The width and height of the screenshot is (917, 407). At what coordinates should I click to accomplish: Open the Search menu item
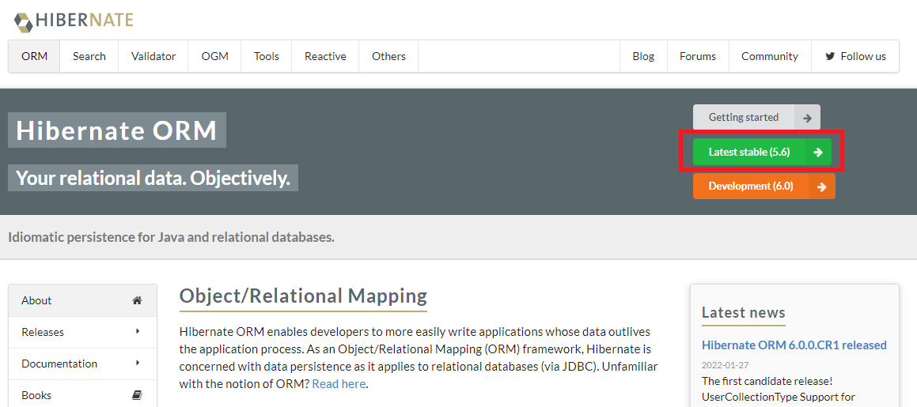pyautogui.click(x=89, y=57)
